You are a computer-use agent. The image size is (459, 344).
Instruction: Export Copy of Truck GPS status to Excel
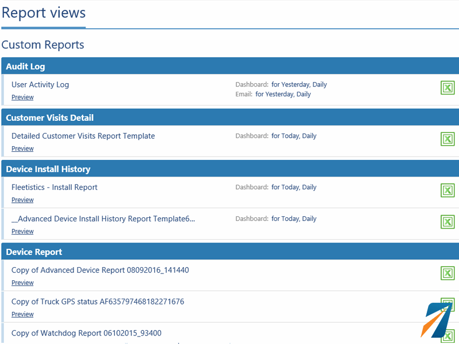pos(448,306)
